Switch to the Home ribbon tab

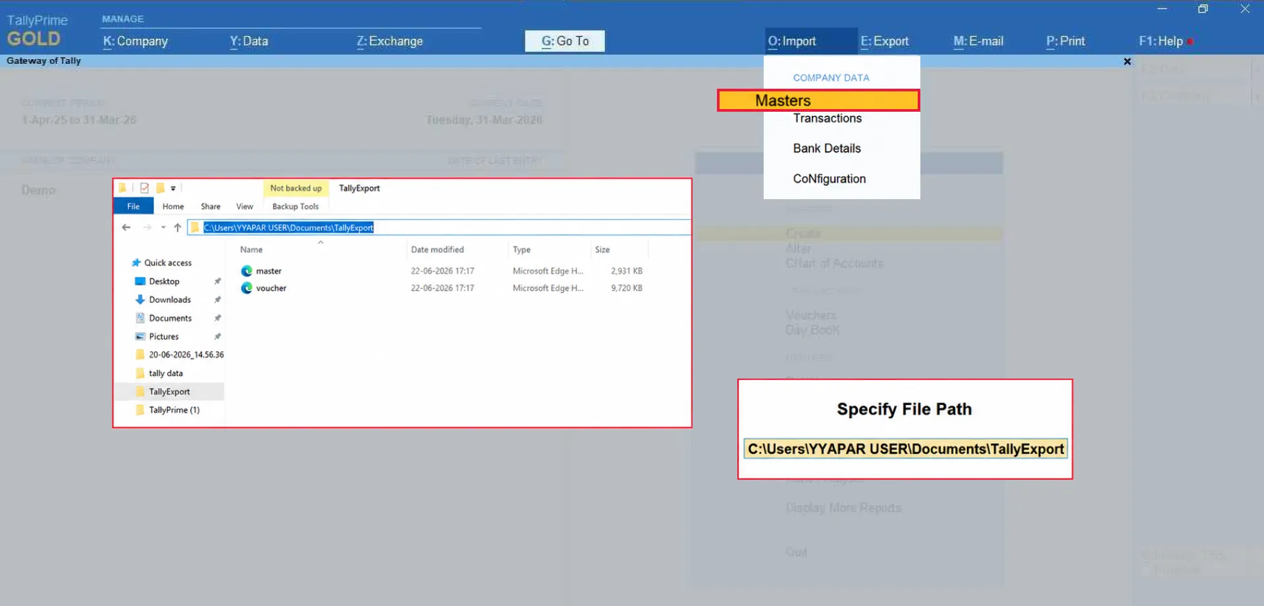point(173,206)
